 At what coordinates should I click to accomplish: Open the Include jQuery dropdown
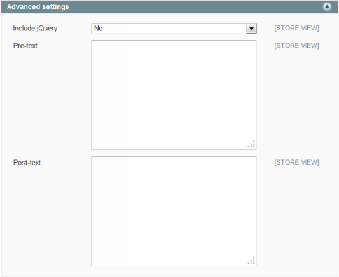(x=174, y=29)
